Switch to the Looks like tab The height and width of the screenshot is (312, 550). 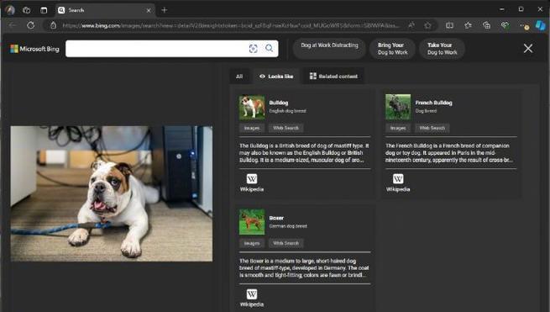click(276, 77)
